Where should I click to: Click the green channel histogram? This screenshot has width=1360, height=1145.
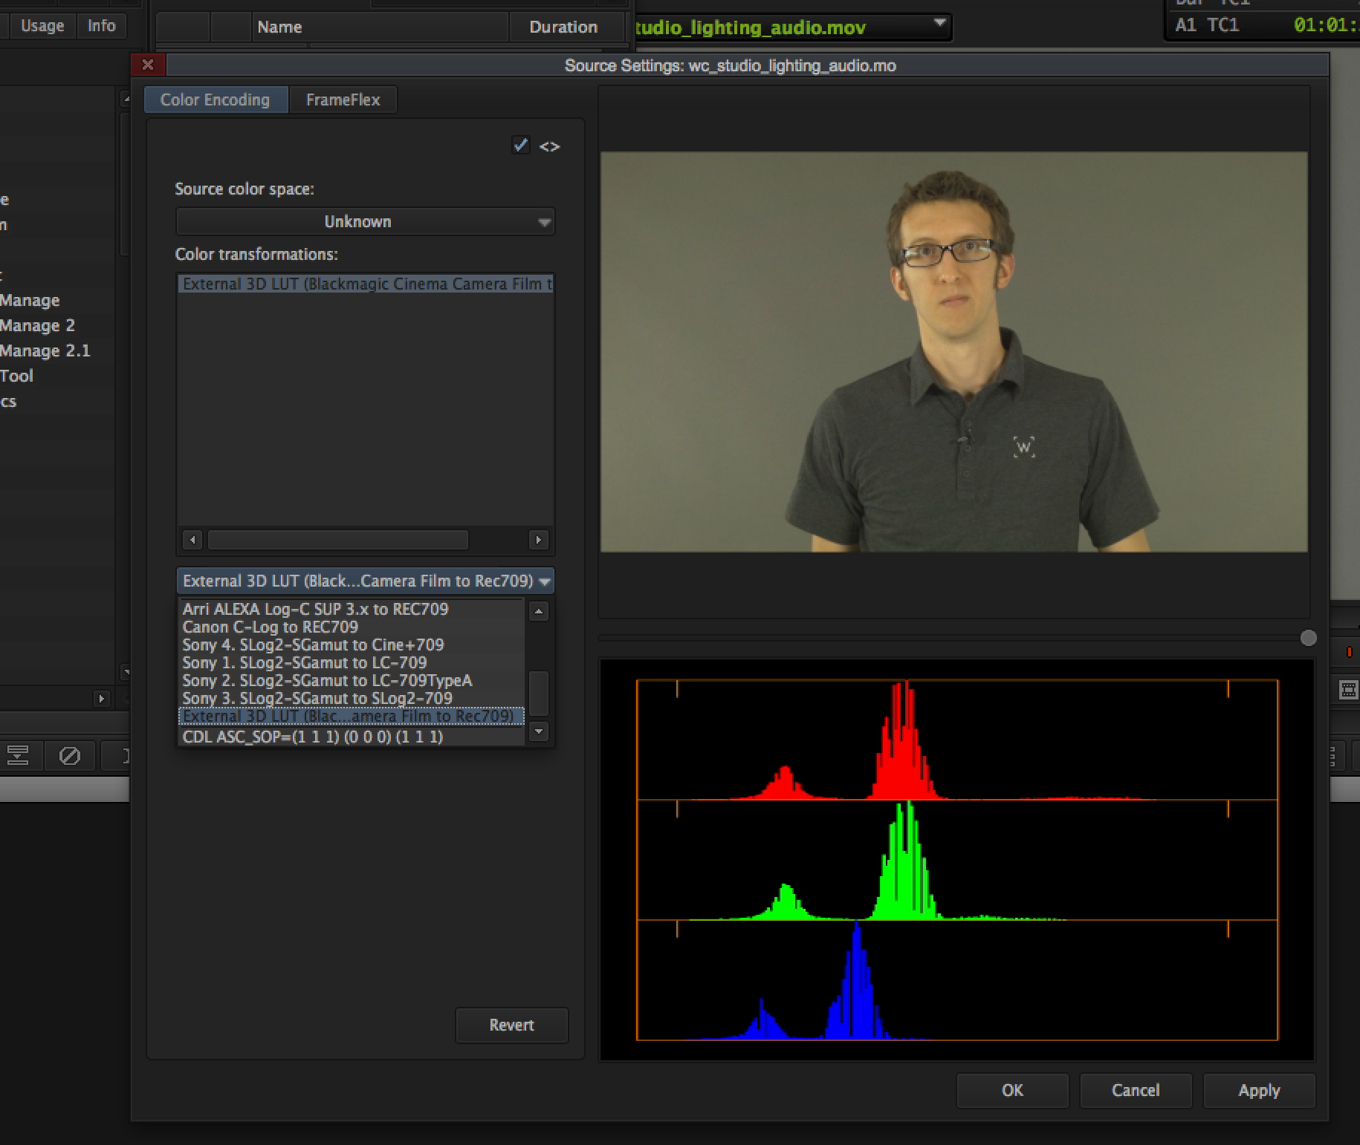click(x=957, y=860)
